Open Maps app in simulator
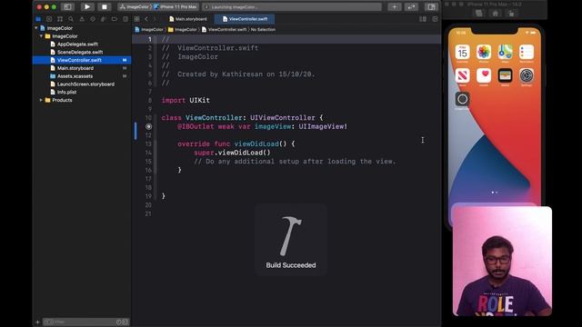Screen dimensions: 582x327 point(506,53)
